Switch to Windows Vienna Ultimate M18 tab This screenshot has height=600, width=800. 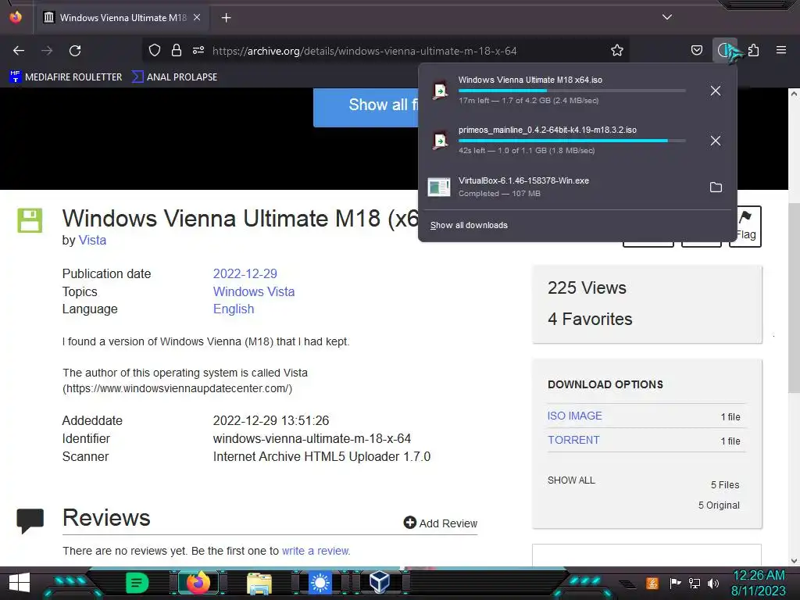(x=123, y=18)
